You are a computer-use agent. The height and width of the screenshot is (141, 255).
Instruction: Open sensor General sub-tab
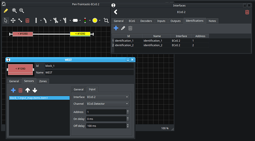79,89
